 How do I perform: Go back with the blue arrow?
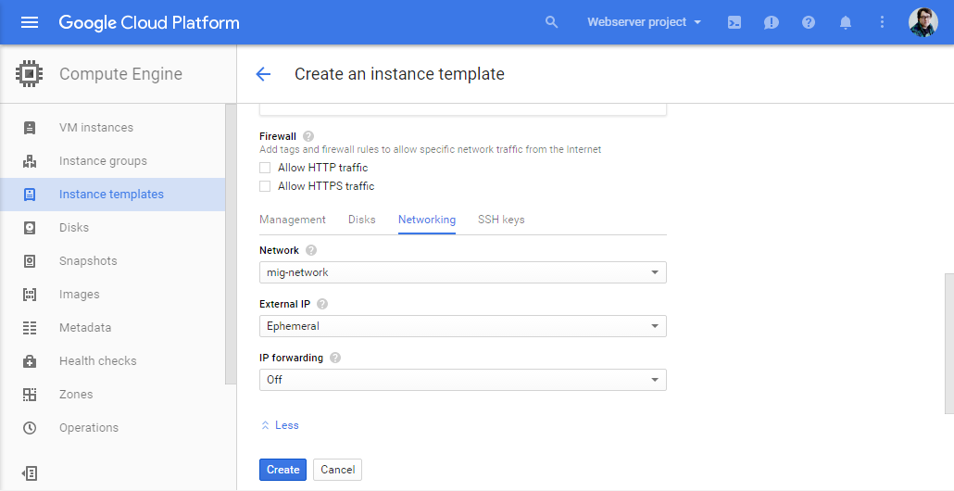263,74
